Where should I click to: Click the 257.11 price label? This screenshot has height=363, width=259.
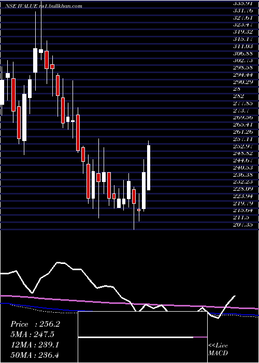(x=243, y=139)
